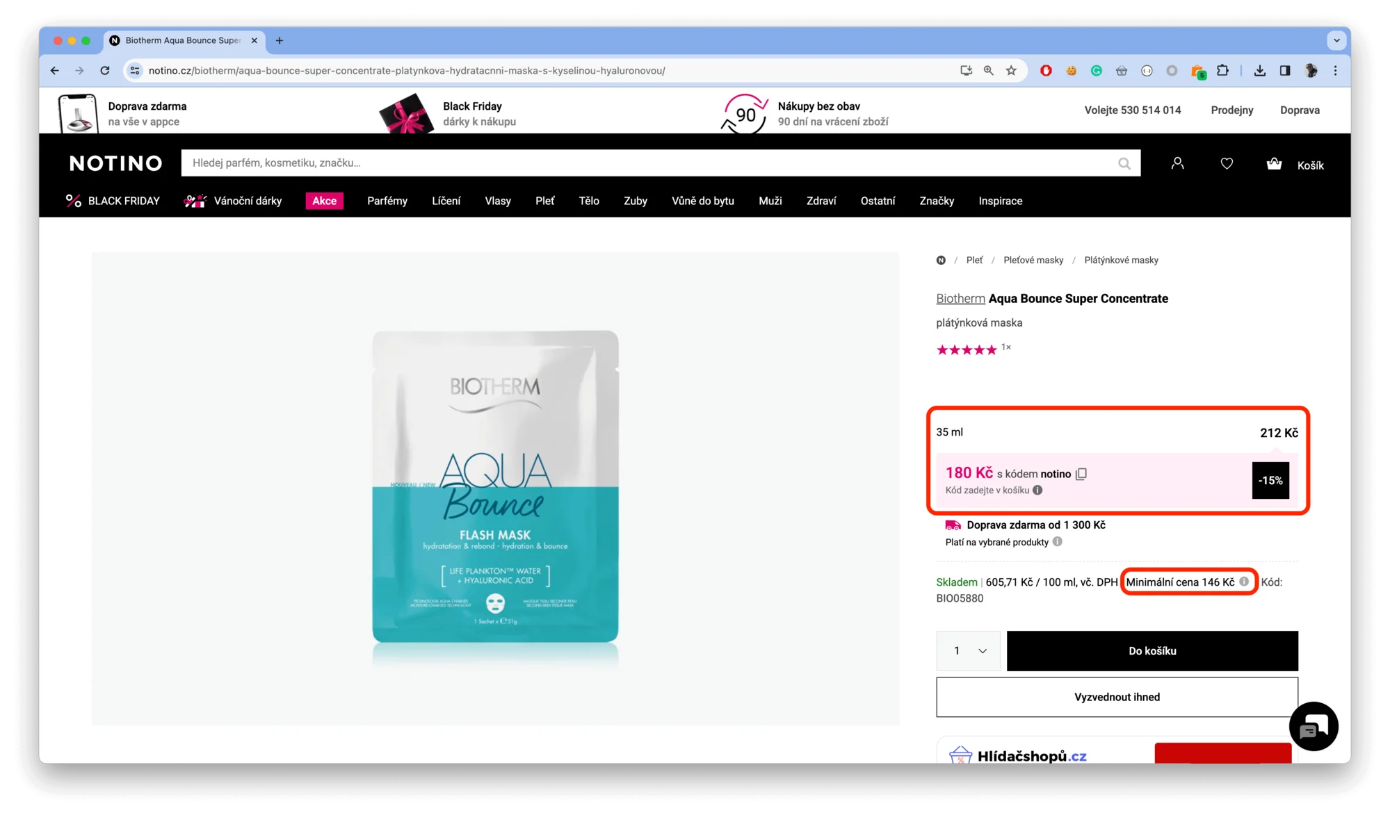
Task: Open the Inspirace menu
Action: point(1000,201)
